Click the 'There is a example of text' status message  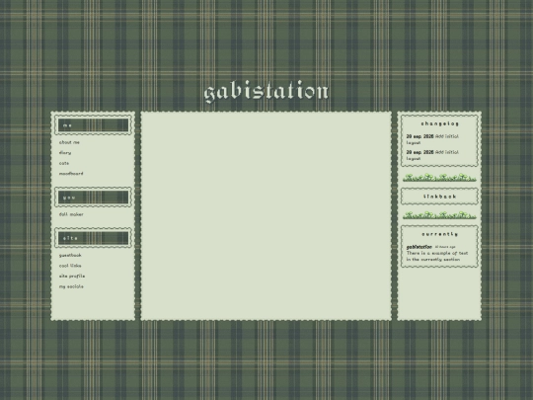437,256
